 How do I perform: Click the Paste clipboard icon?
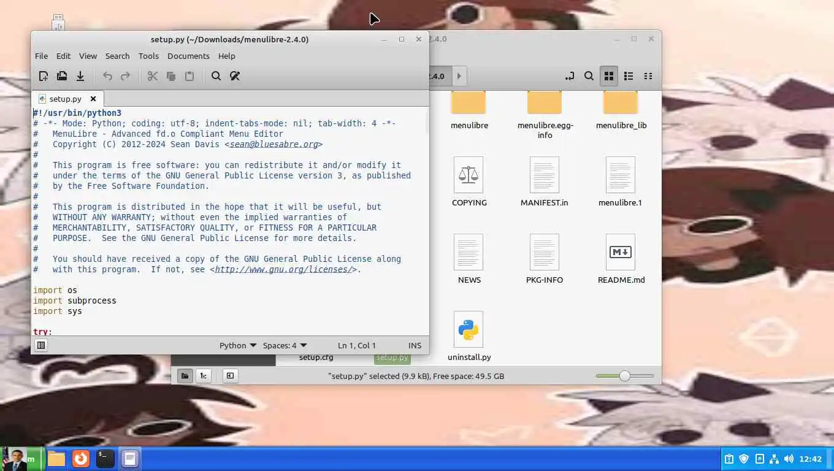[189, 76]
